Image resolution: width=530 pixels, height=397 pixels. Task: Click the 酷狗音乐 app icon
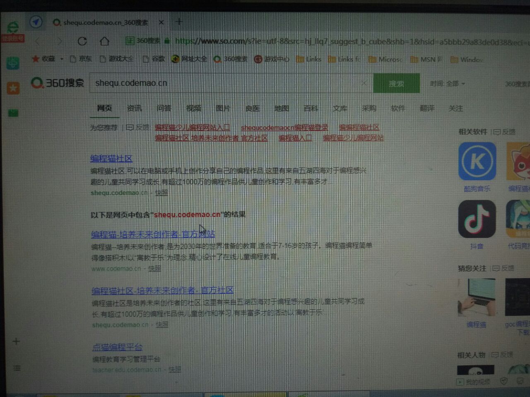[477, 161]
